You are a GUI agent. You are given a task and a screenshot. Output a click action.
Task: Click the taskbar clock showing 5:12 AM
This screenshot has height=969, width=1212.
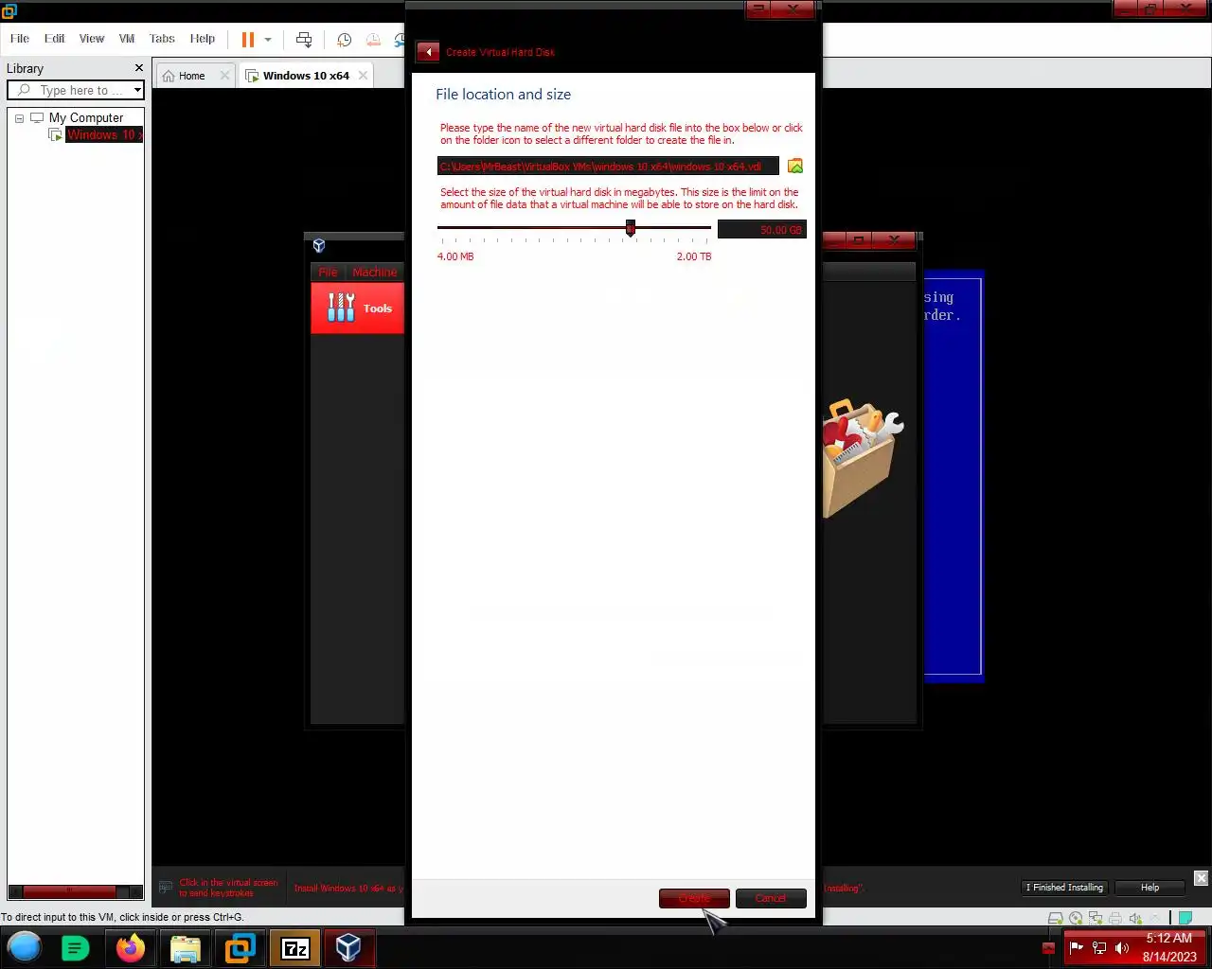[1168, 947]
